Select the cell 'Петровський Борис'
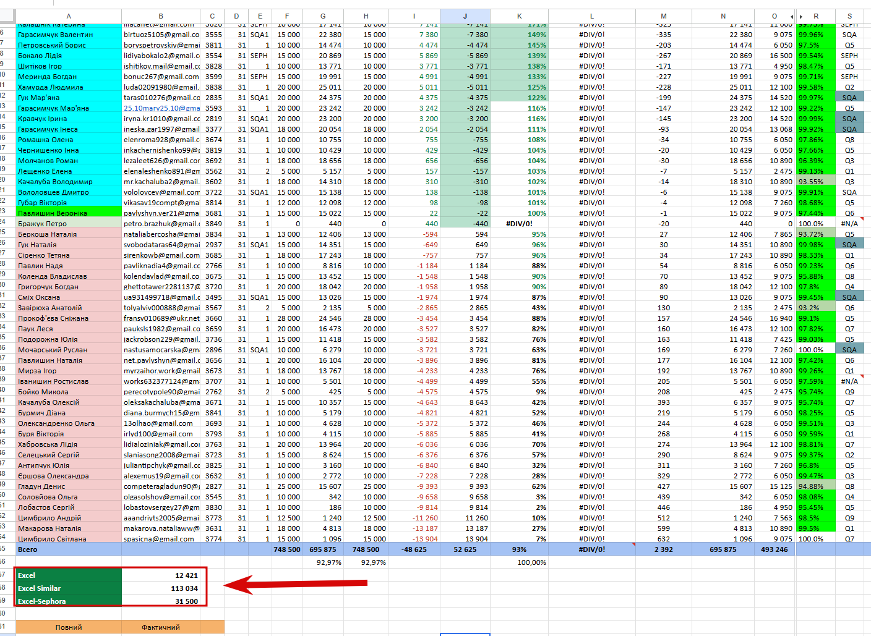Viewport: 871px width, 636px height. click(x=69, y=45)
